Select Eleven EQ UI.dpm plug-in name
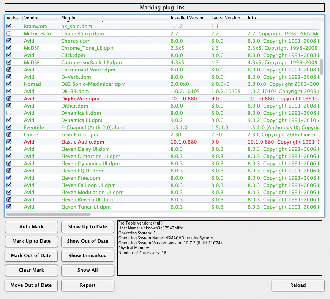The height and width of the screenshot is (299, 330). pos(82,171)
